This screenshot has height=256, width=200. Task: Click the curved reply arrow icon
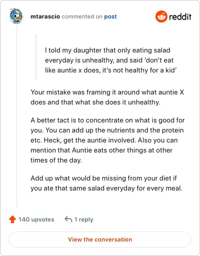pyautogui.click(x=68, y=219)
